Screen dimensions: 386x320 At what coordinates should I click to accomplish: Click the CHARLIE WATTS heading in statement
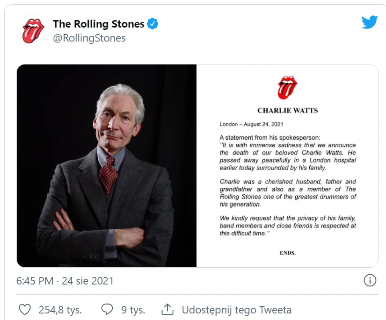pos(287,111)
